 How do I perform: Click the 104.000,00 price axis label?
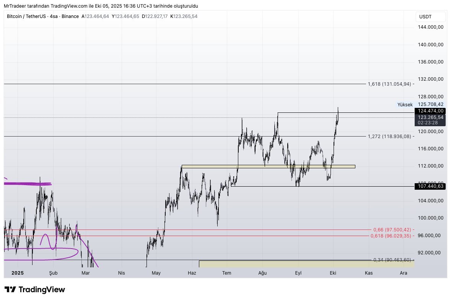[431, 201]
